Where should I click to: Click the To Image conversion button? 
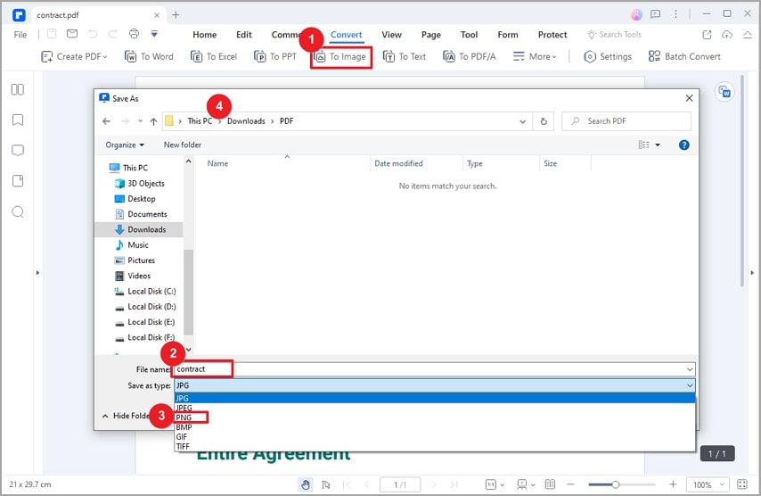point(340,57)
